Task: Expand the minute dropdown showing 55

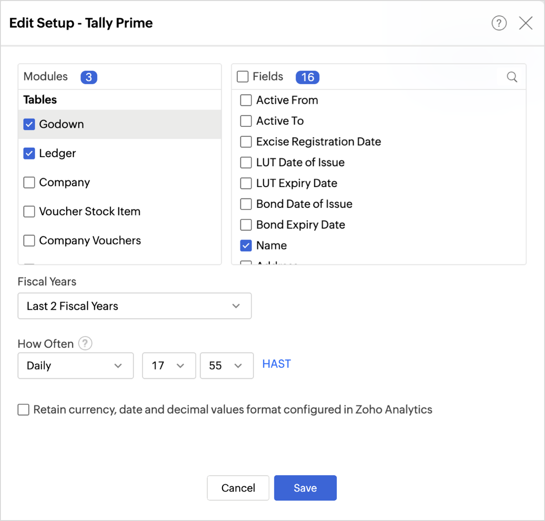Action: click(x=226, y=366)
